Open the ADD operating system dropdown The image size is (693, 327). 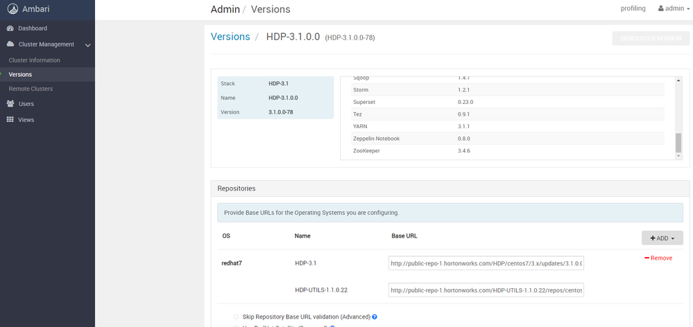tap(662, 238)
